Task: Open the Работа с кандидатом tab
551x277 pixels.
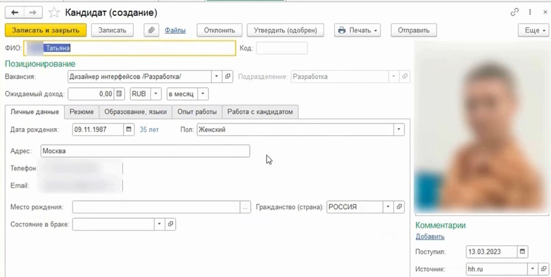Action: click(260, 112)
